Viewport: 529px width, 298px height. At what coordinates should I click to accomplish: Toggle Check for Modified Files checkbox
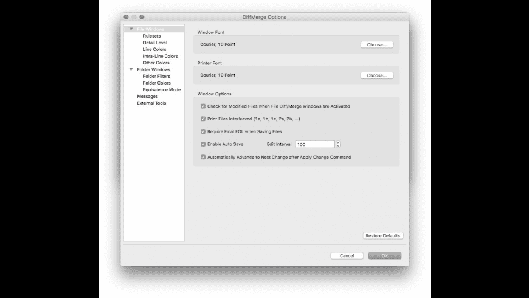(203, 106)
